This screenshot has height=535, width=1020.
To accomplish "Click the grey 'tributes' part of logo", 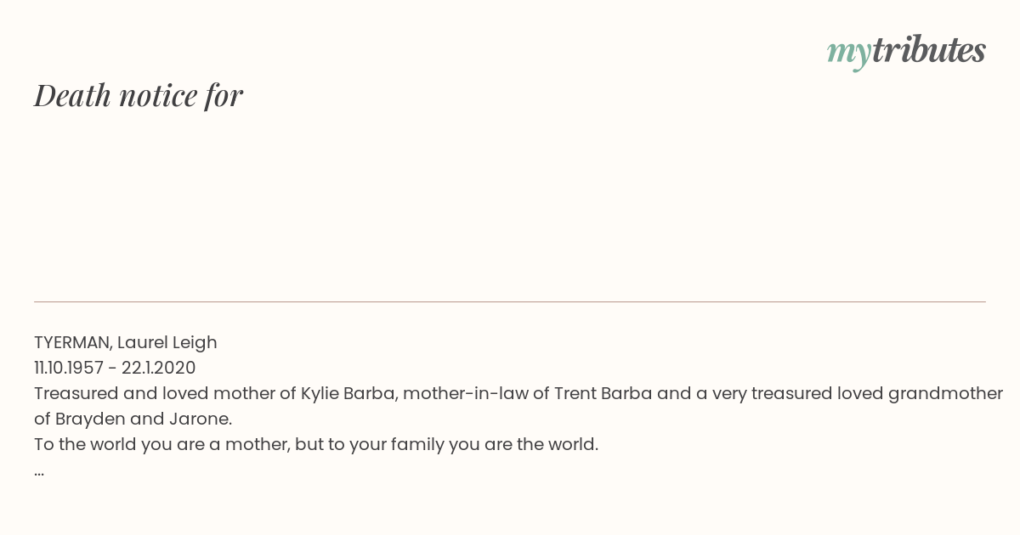I will point(928,51).
